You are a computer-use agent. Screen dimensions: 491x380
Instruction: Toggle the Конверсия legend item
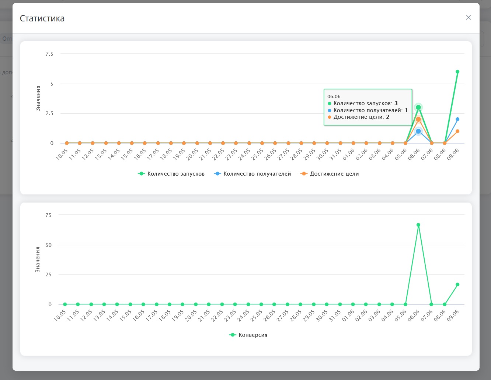coord(248,335)
